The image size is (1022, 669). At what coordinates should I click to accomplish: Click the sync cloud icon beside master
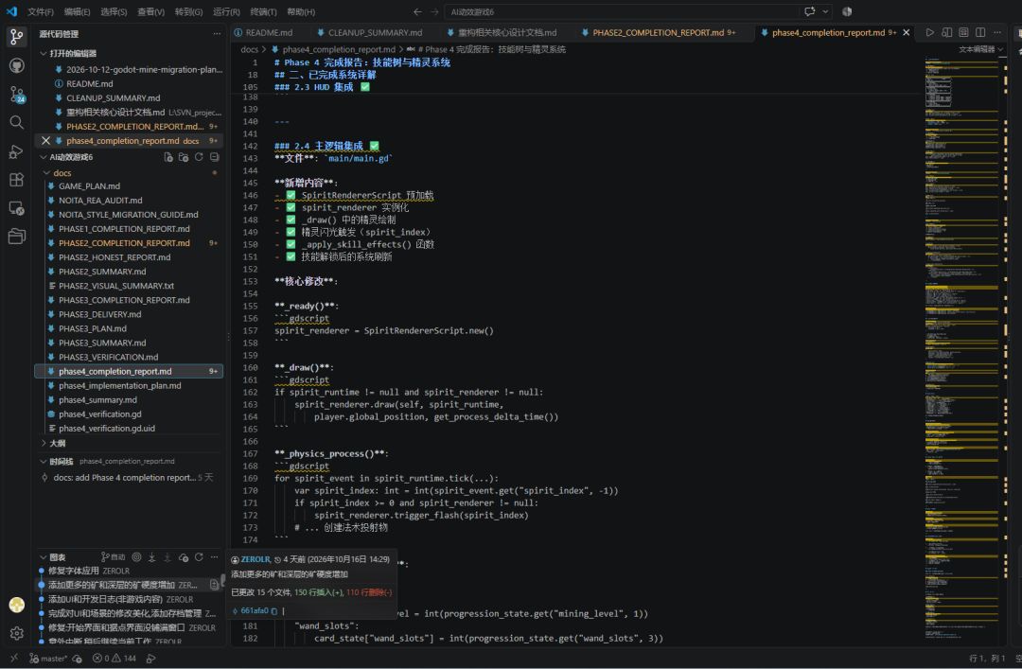point(77,659)
